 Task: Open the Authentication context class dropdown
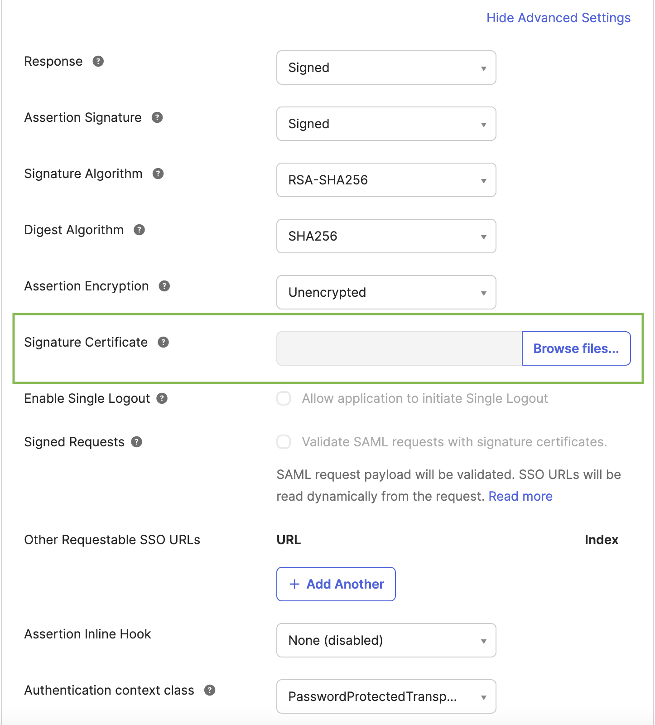pos(385,696)
